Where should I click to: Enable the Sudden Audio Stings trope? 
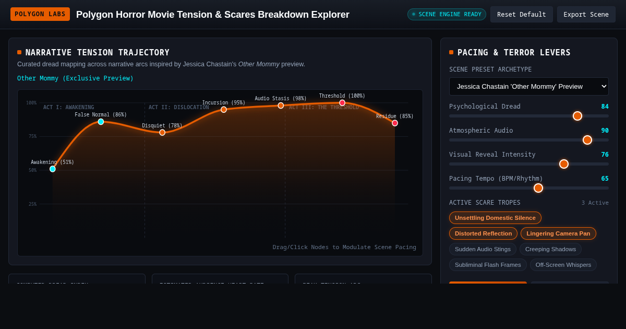pos(483,249)
